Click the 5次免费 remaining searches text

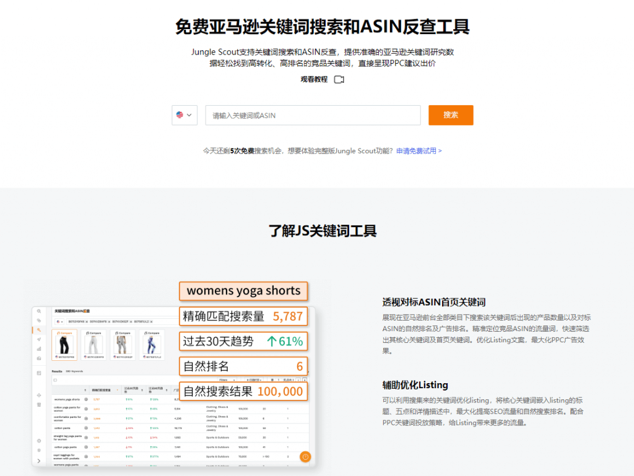point(242,150)
